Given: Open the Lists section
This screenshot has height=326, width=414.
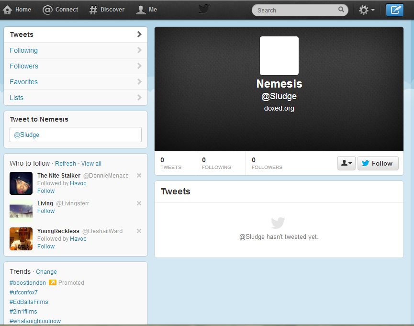Looking at the screenshot, I should (x=76, y=98).
